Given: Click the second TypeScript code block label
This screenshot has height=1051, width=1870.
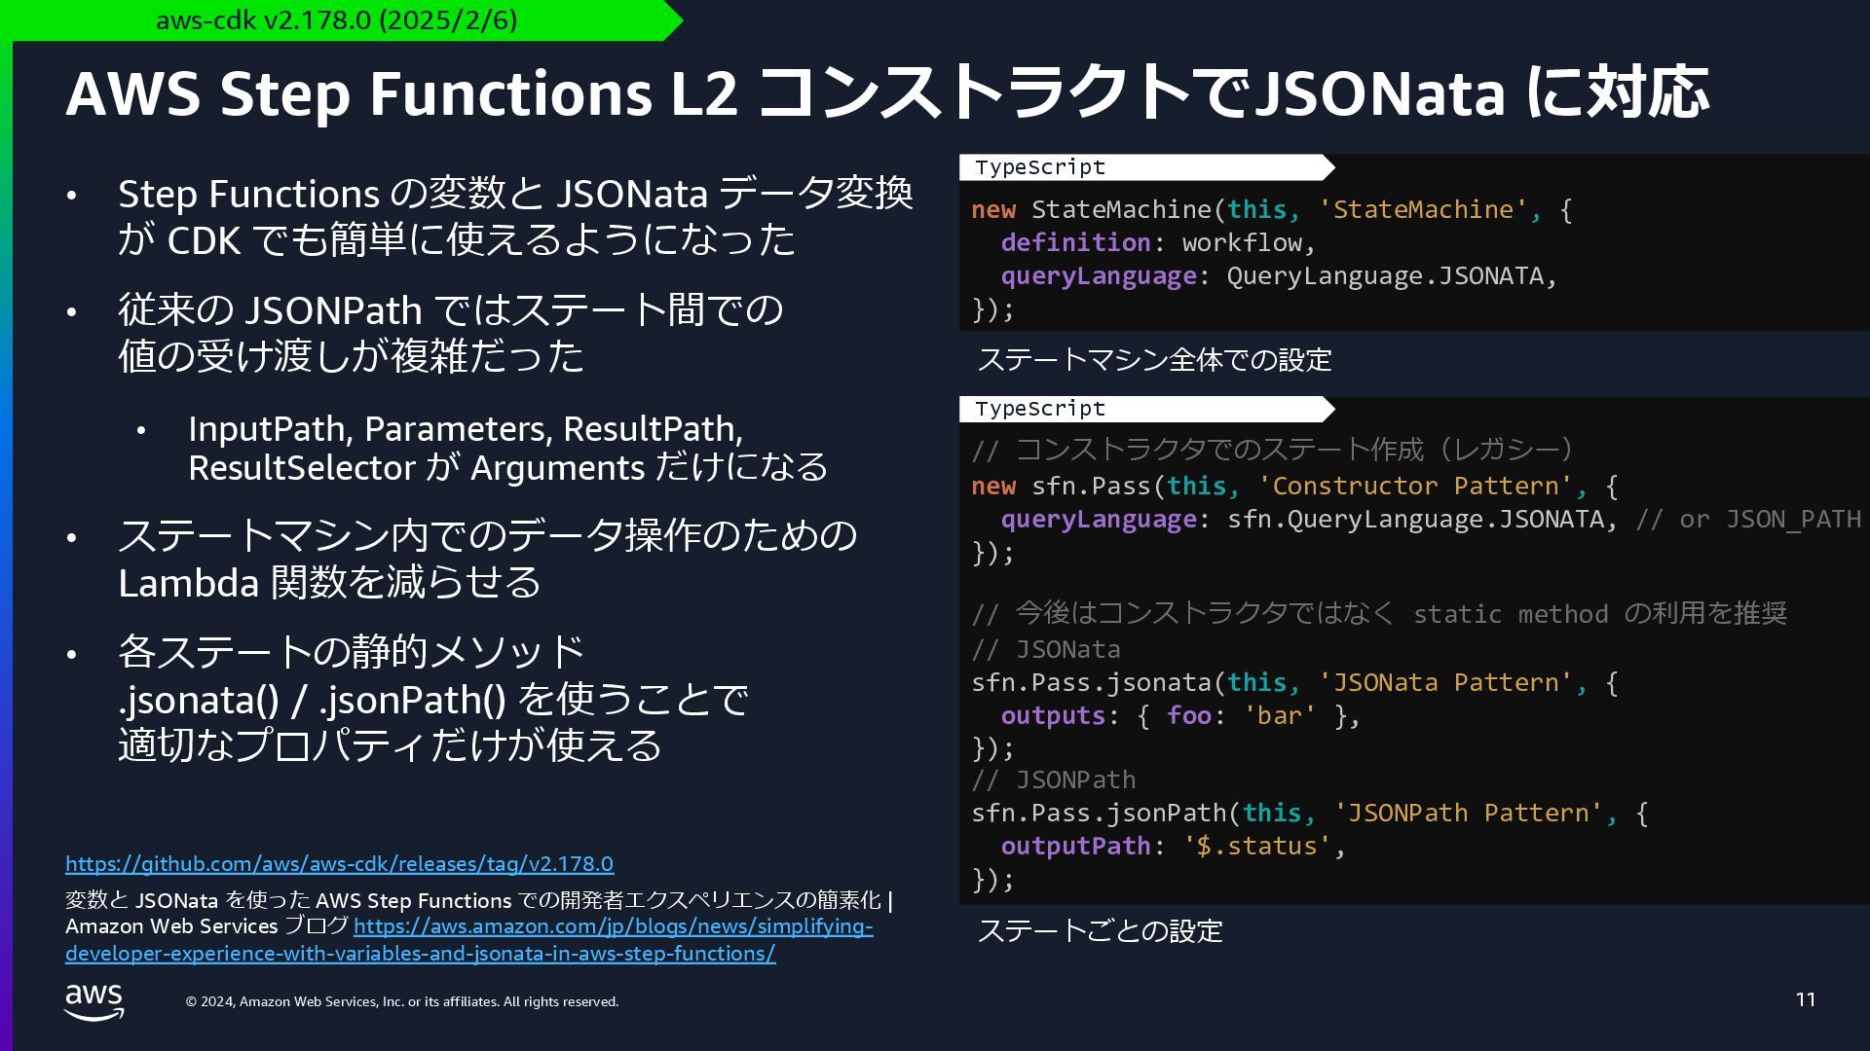Looking at the screenshot, I should 1040,409.
